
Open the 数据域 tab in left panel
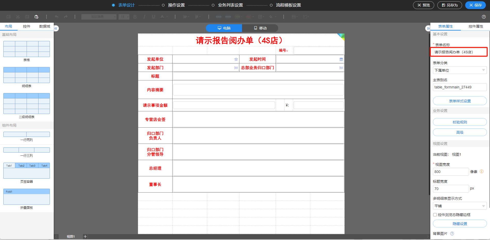tap(44, 26)
